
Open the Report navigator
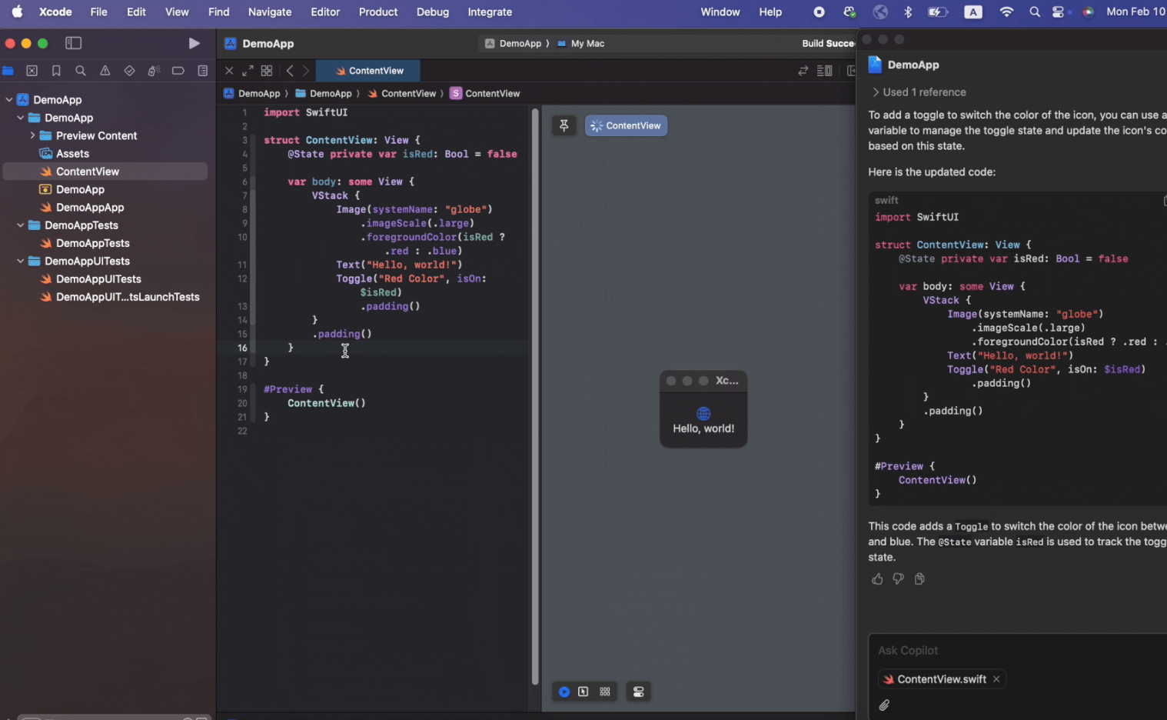click(203, 71)
